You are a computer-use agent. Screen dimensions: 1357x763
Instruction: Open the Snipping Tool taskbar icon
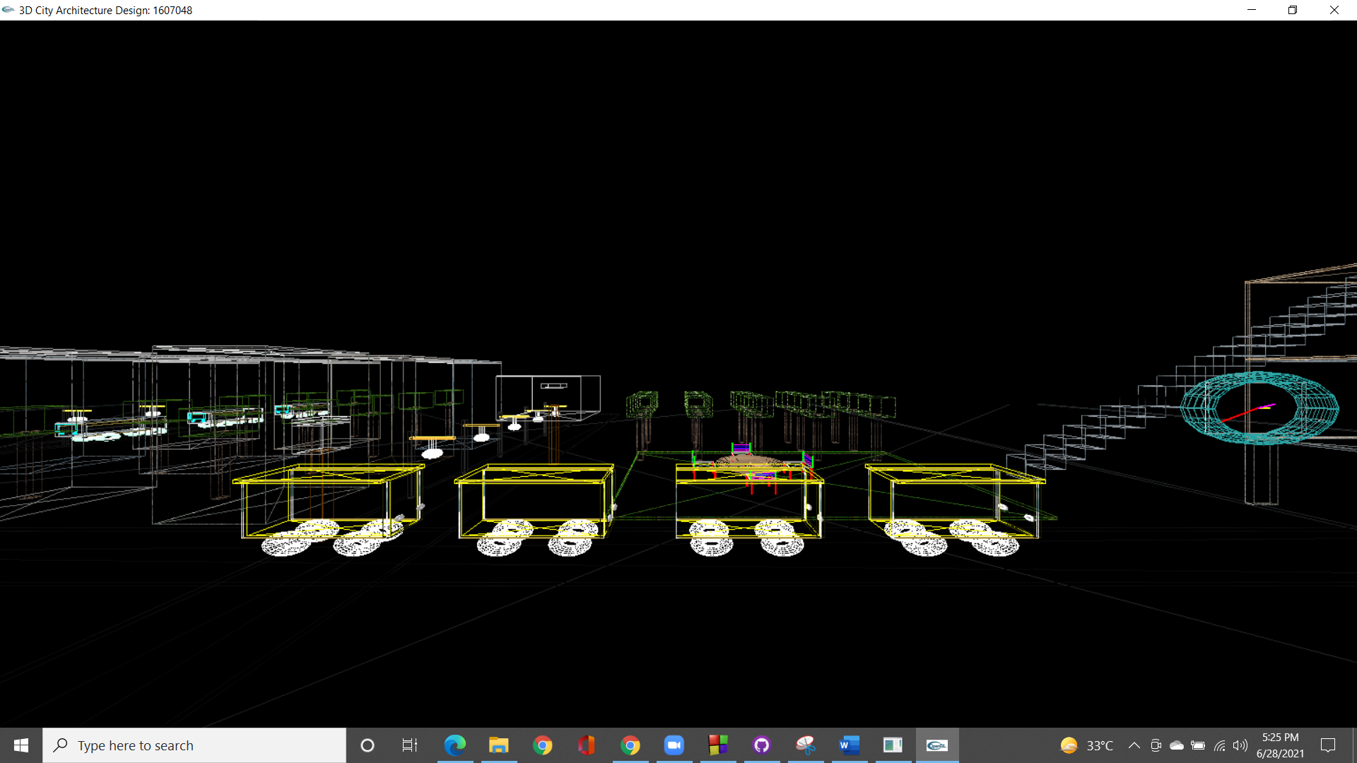806,745
